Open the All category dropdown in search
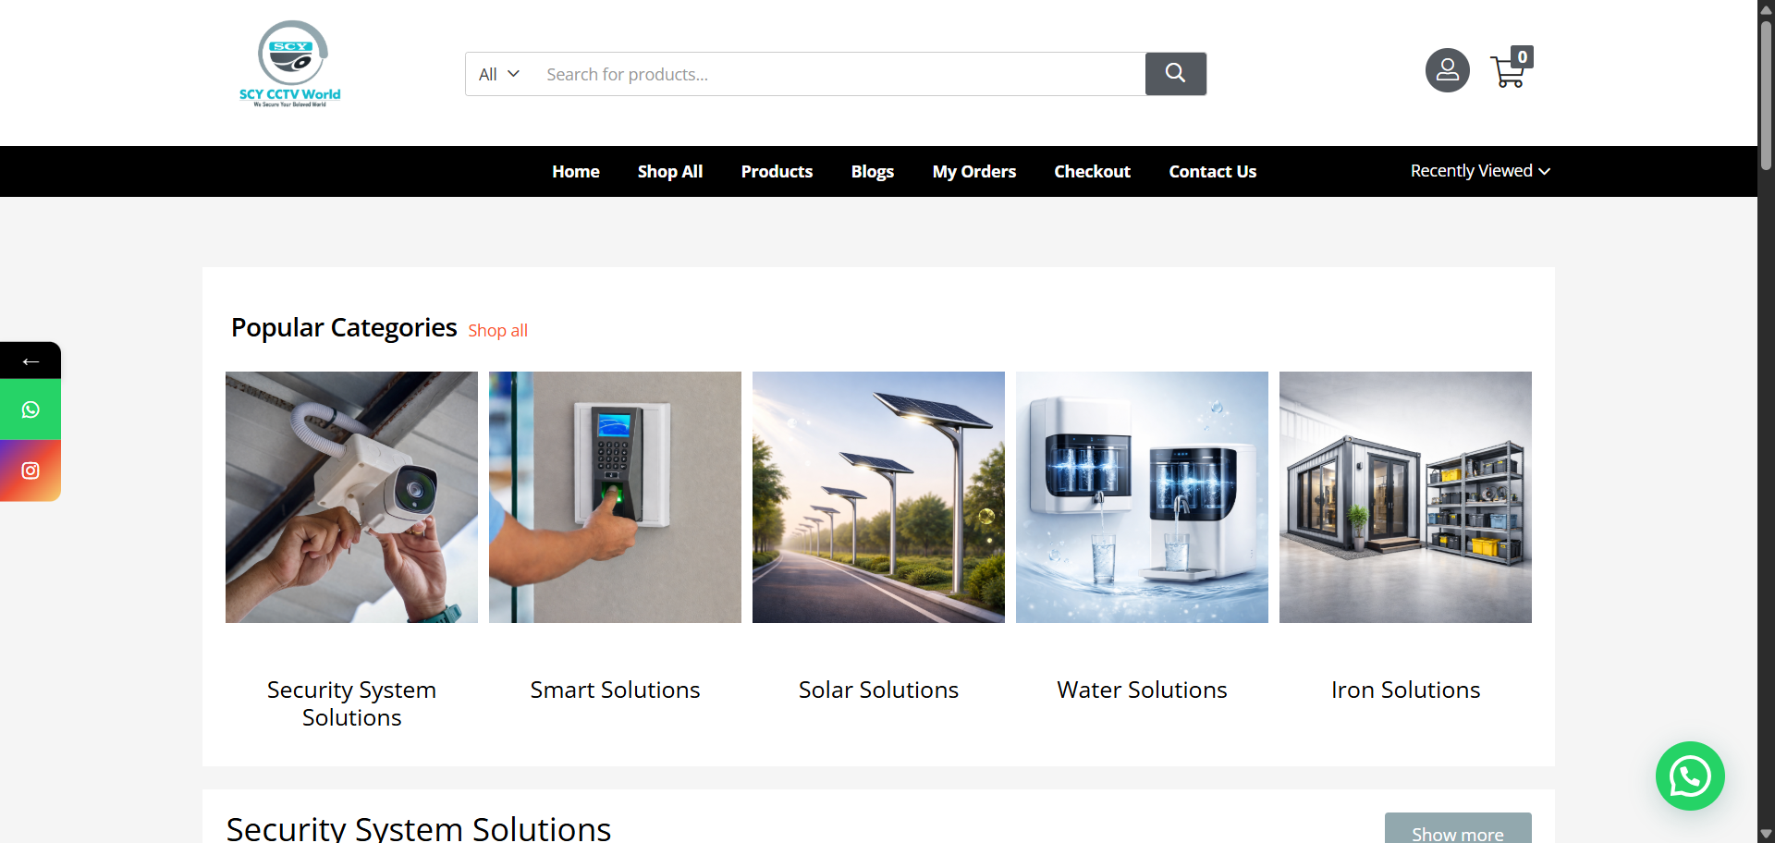Image resolution: width=1775 pixels, height=843 pixels. [x=499, y=74]
